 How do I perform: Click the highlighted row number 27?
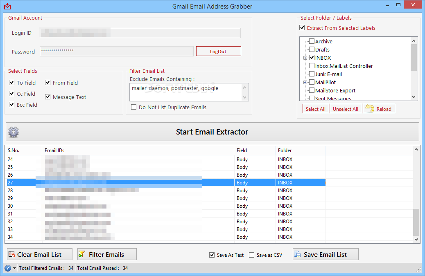click(x=166, y=183)
